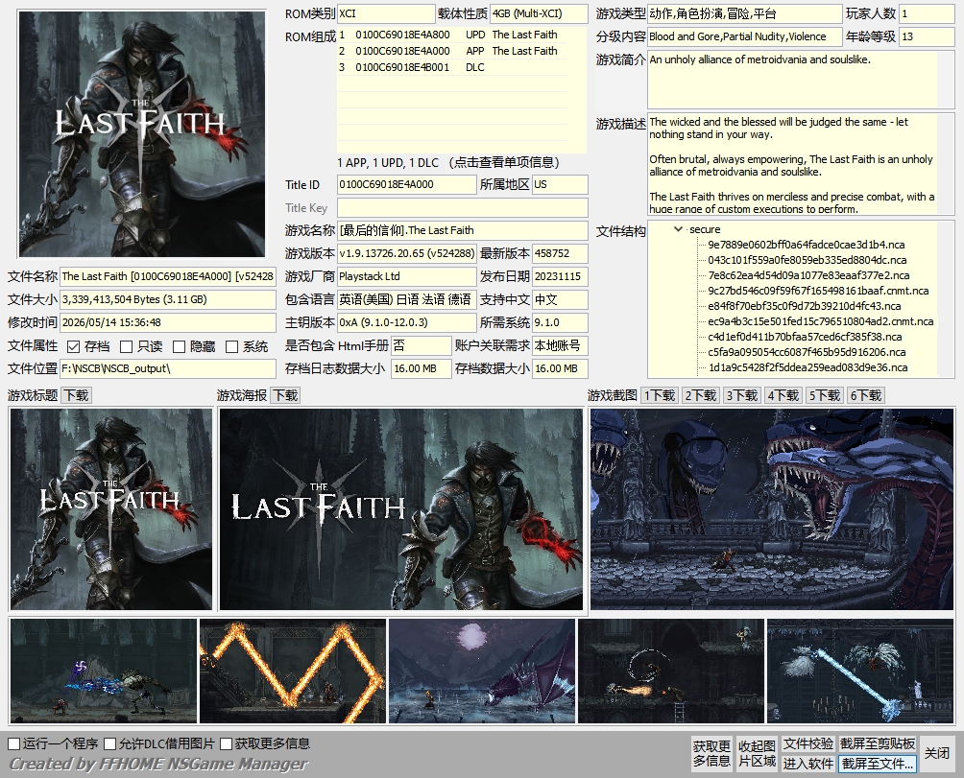Enable the 运行一个程序 checkbox
Image resolution: width=964 pixels, height=778 pixels.
click(x=14, y=743)
